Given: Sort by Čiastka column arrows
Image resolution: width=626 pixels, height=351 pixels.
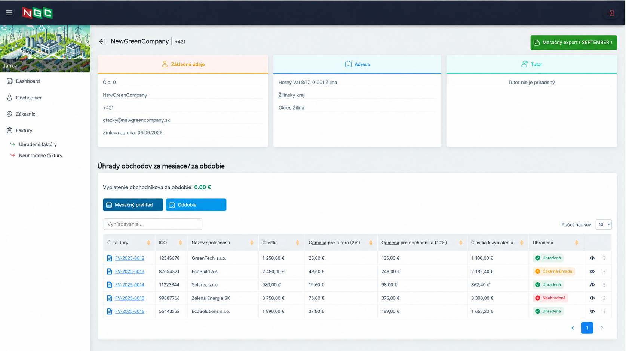Looking at the screenshot, I should coord(298,243).
